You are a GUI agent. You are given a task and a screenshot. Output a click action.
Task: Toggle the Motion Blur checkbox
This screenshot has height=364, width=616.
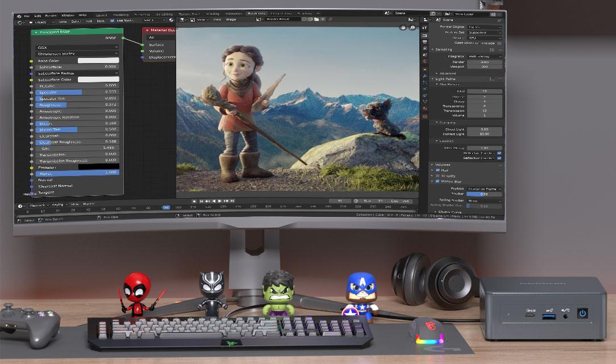pyautogui.click(x=438, y=181)
